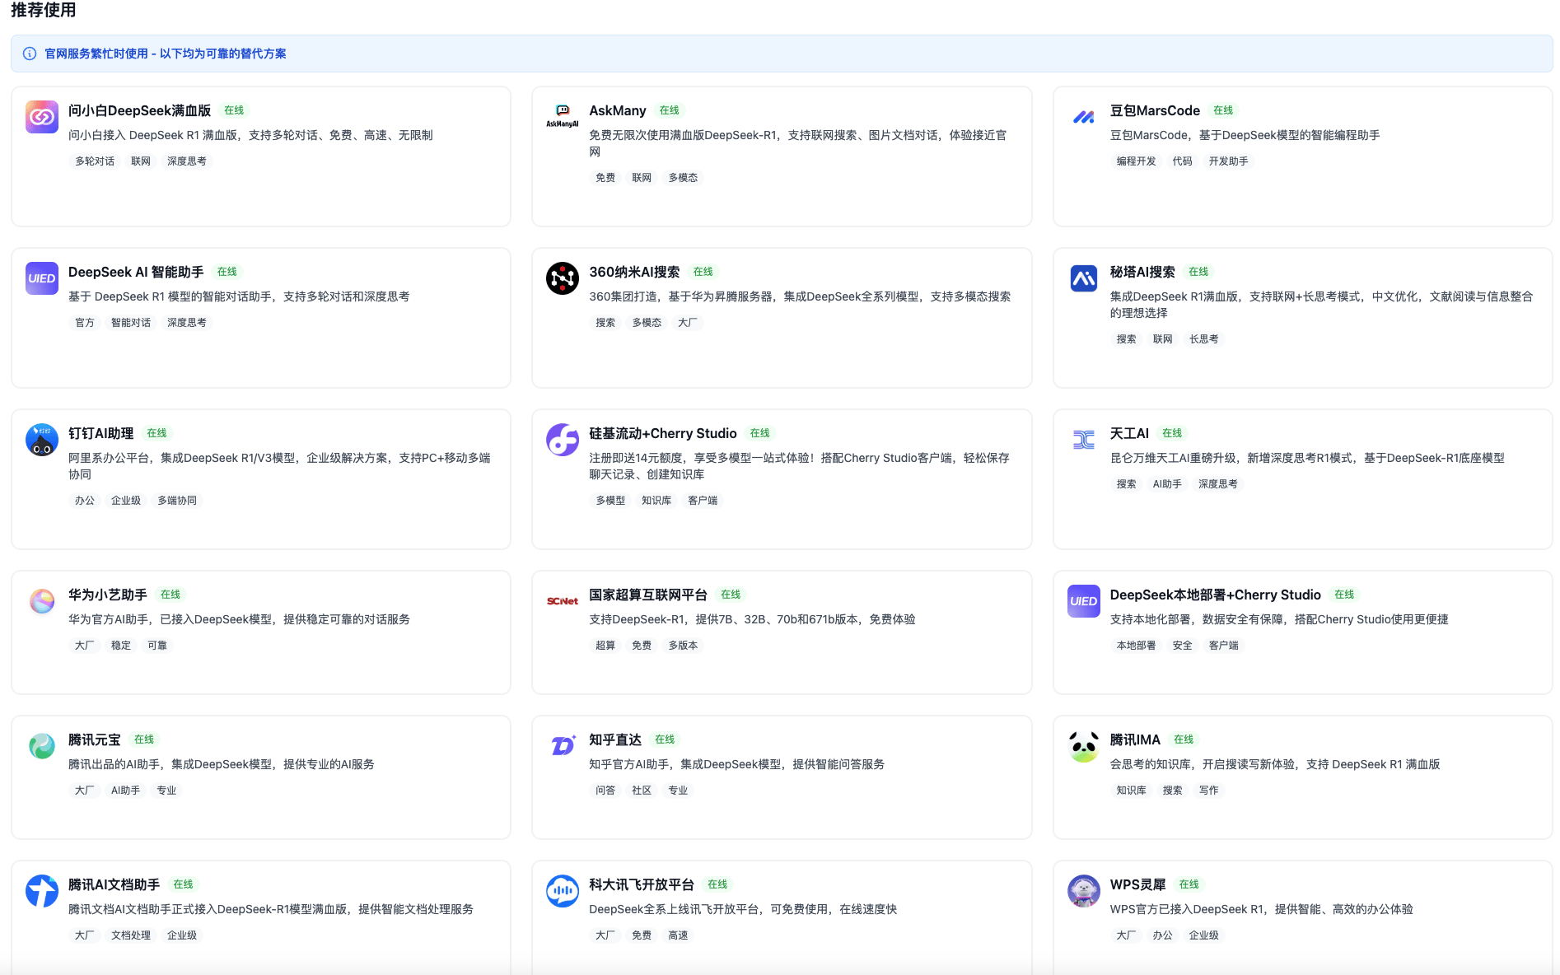Go to the DeepSeek AI 智能助手 title
The width and height of the screenshot is (1560, 975).
click(x=136, y=272)
